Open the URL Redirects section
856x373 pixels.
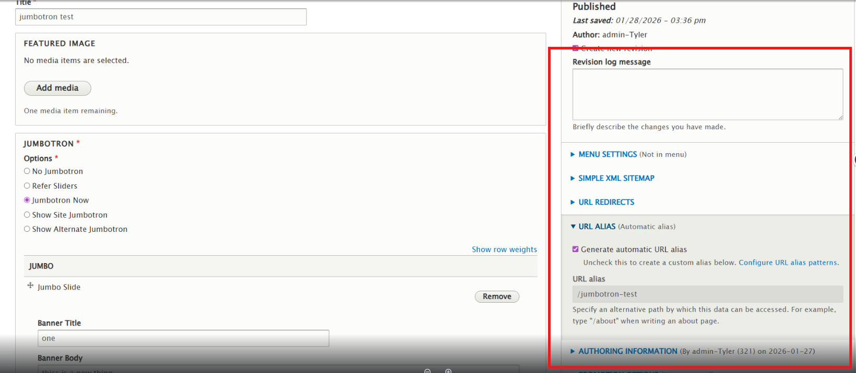coord(606,202)
